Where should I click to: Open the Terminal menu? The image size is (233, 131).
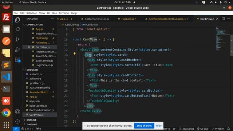[x=64, y=13]
